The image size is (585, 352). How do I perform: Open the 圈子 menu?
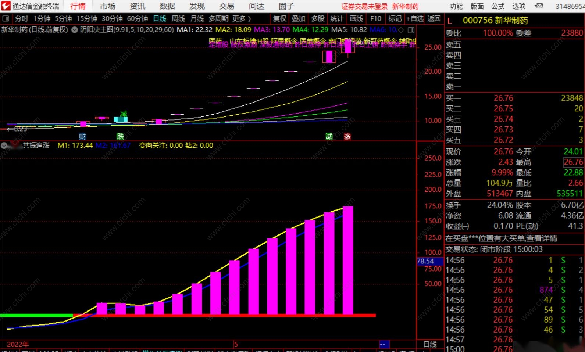point(286,6)
